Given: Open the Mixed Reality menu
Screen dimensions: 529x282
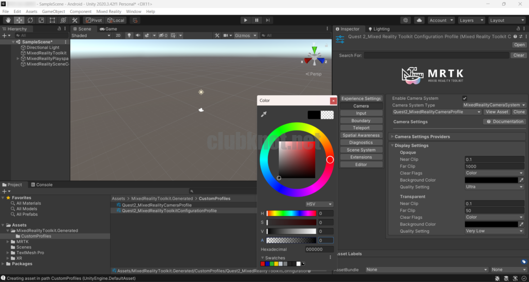Looking at the screenshot, I should coord(108,11).
